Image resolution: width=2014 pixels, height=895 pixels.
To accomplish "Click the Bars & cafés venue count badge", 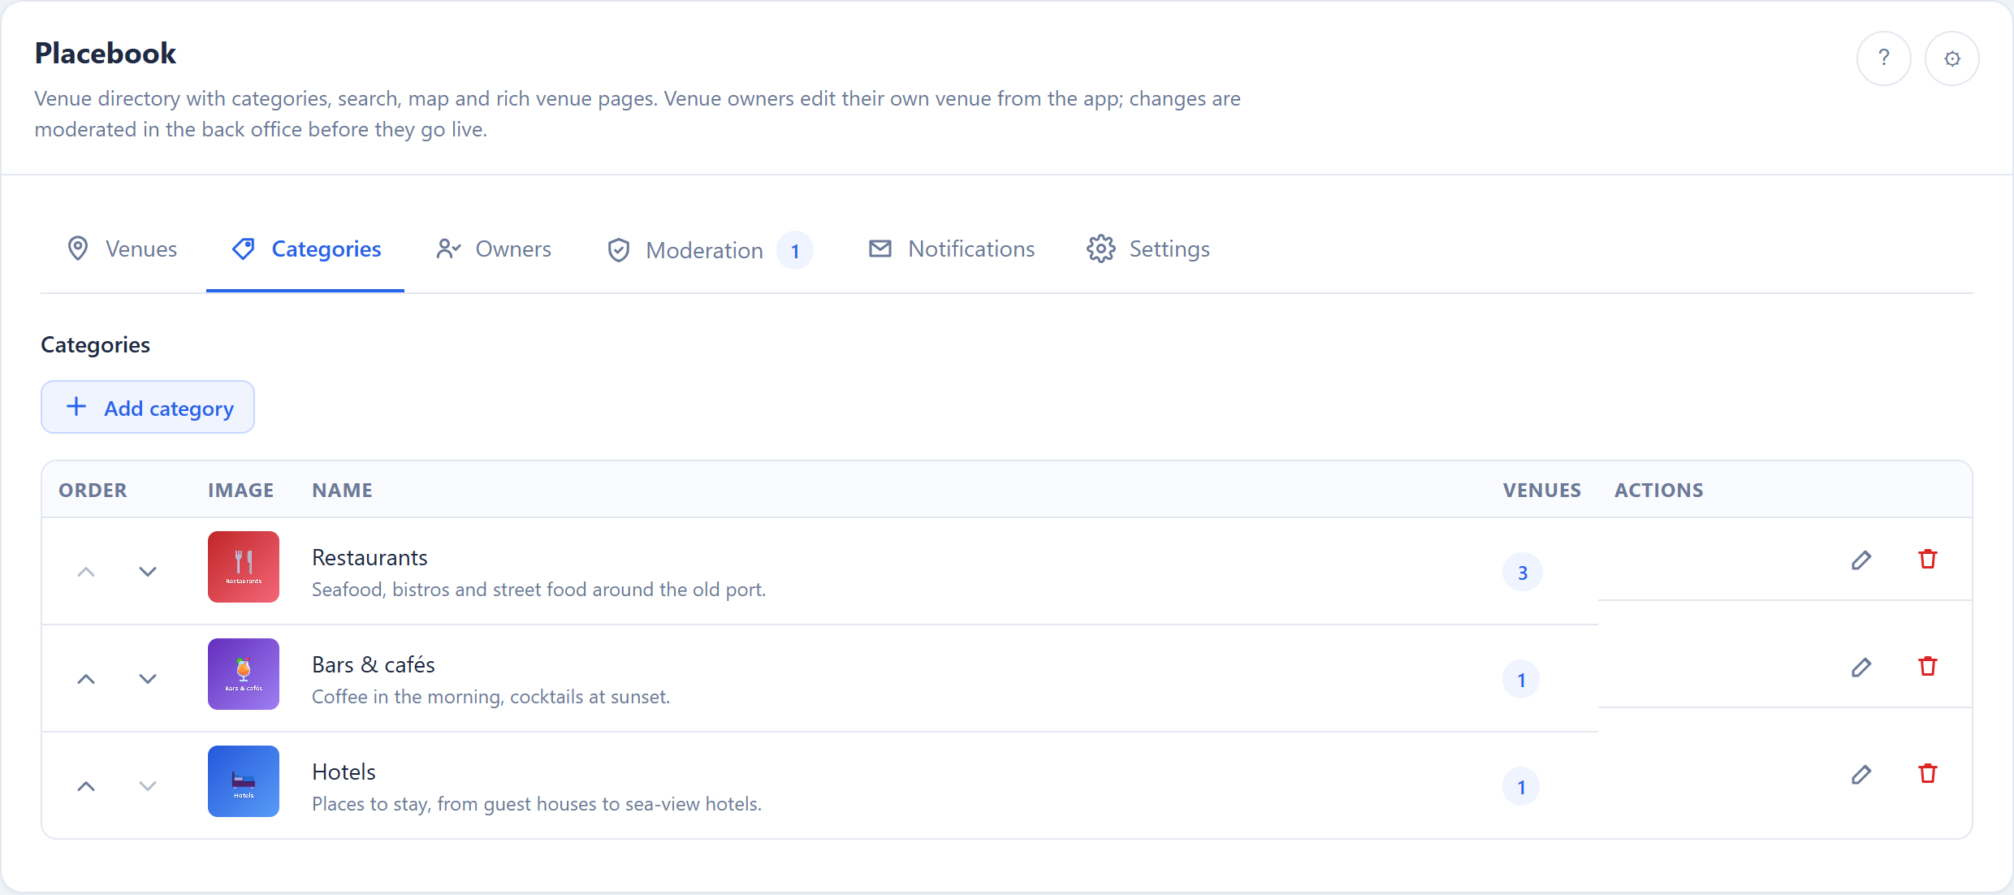I will 1521,680.
